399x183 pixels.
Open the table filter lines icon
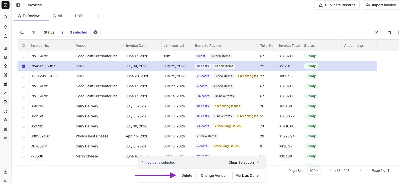click(x=34, y=32)
